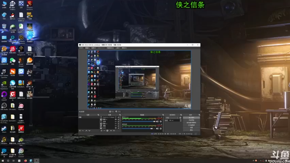
Task: Move scene down with the down arrow
Action: coord(89,131)
